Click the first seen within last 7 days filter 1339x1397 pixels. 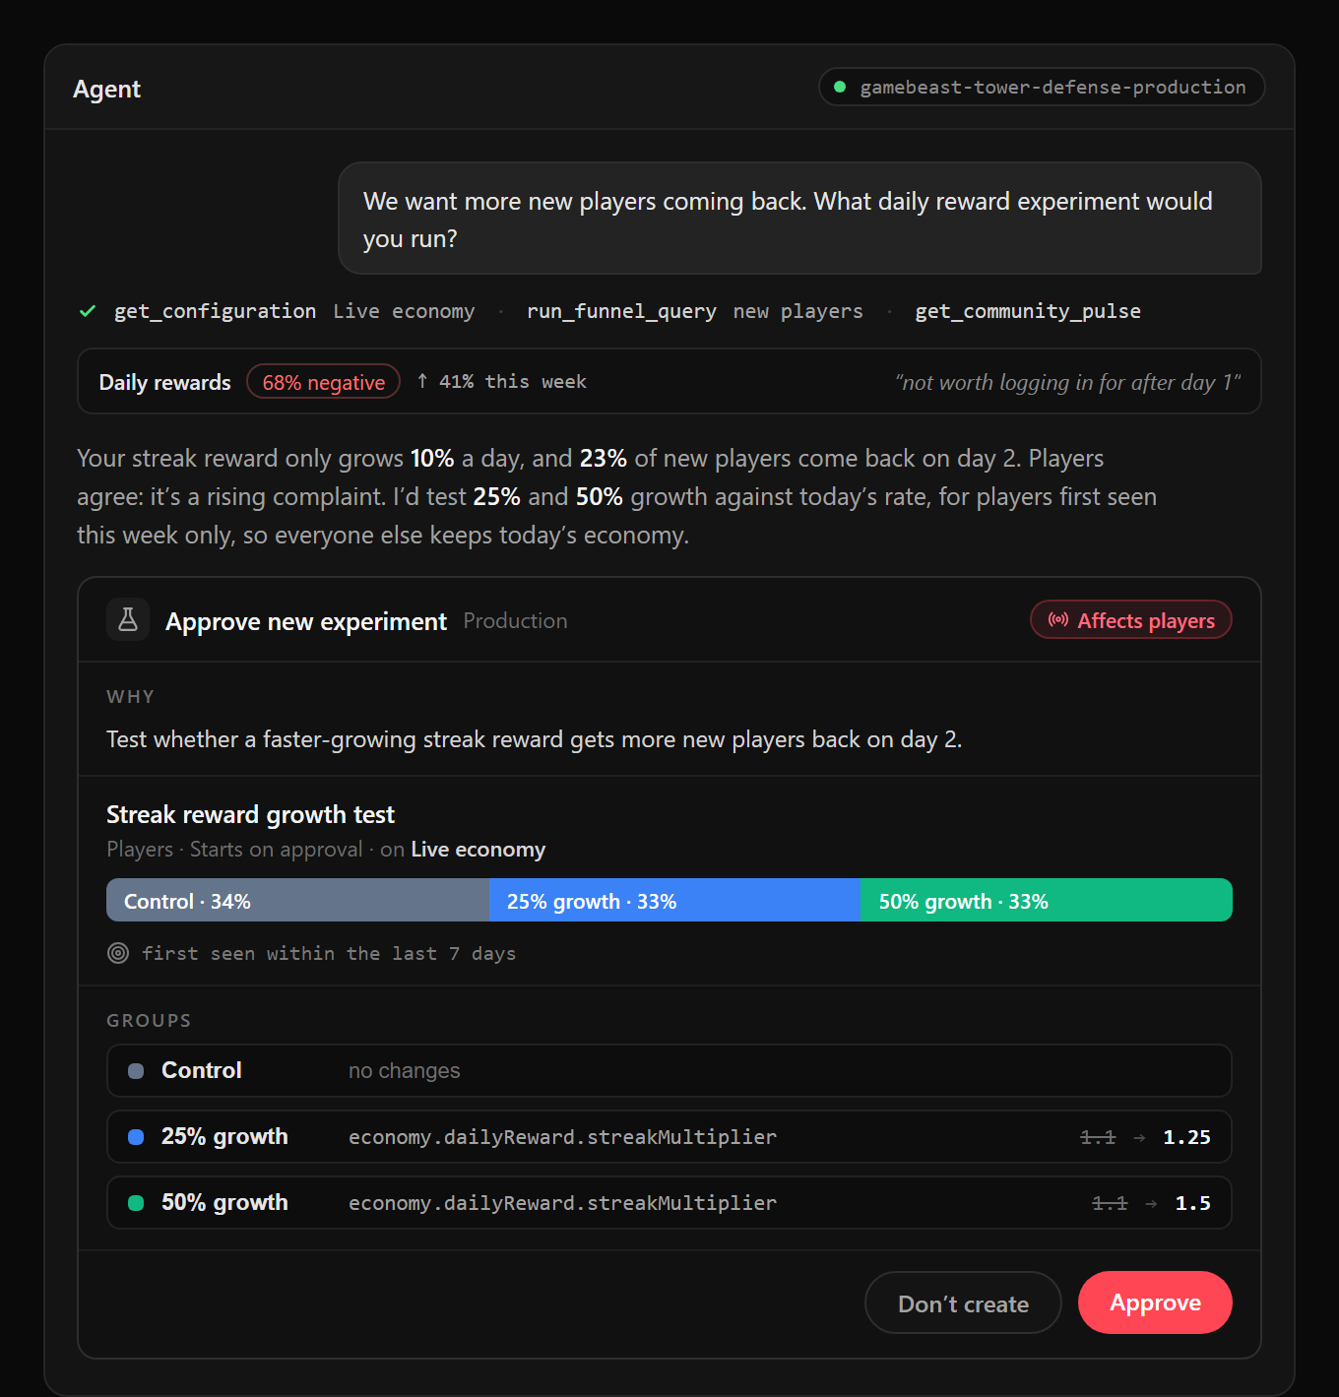329,953
